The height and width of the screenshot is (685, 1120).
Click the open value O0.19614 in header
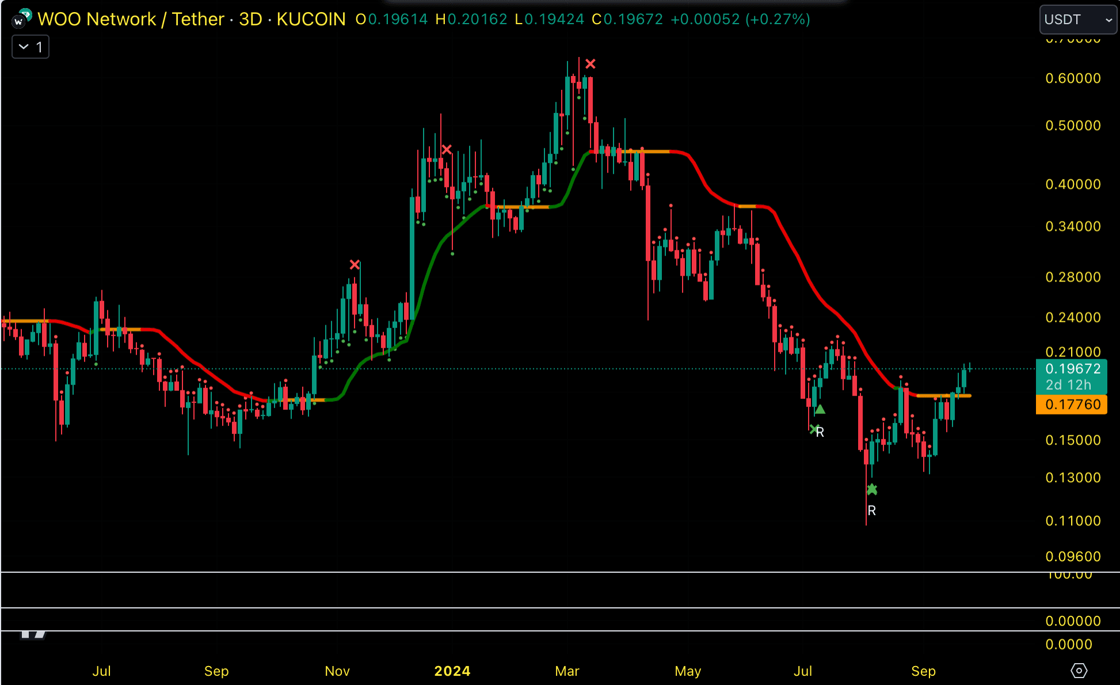coord(391,19)
